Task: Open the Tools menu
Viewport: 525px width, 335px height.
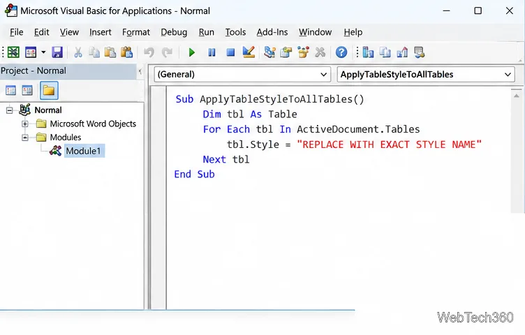Action: click(x=235, y=32)
